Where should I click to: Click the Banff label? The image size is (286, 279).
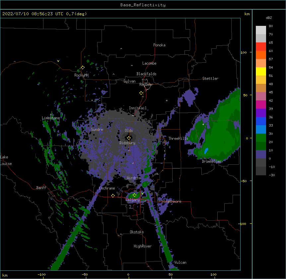coord(41,188)
